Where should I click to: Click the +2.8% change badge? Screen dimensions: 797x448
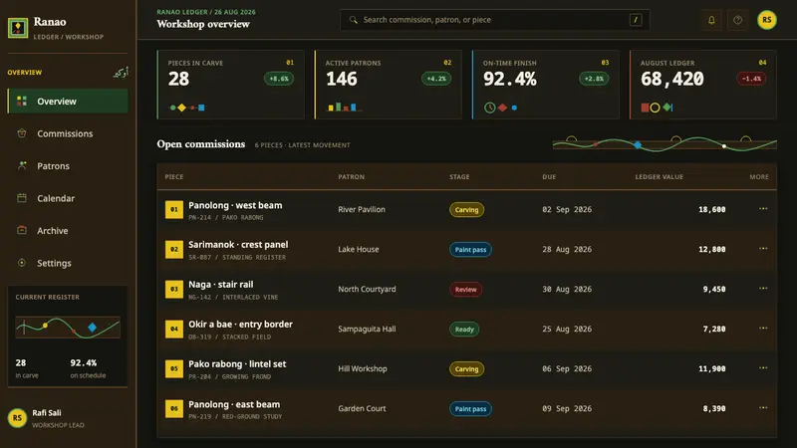click(x=594, y=79)
